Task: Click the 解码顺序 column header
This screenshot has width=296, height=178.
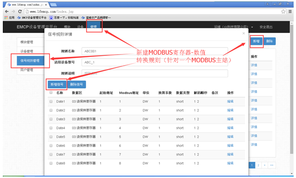Action: [201, 93]
